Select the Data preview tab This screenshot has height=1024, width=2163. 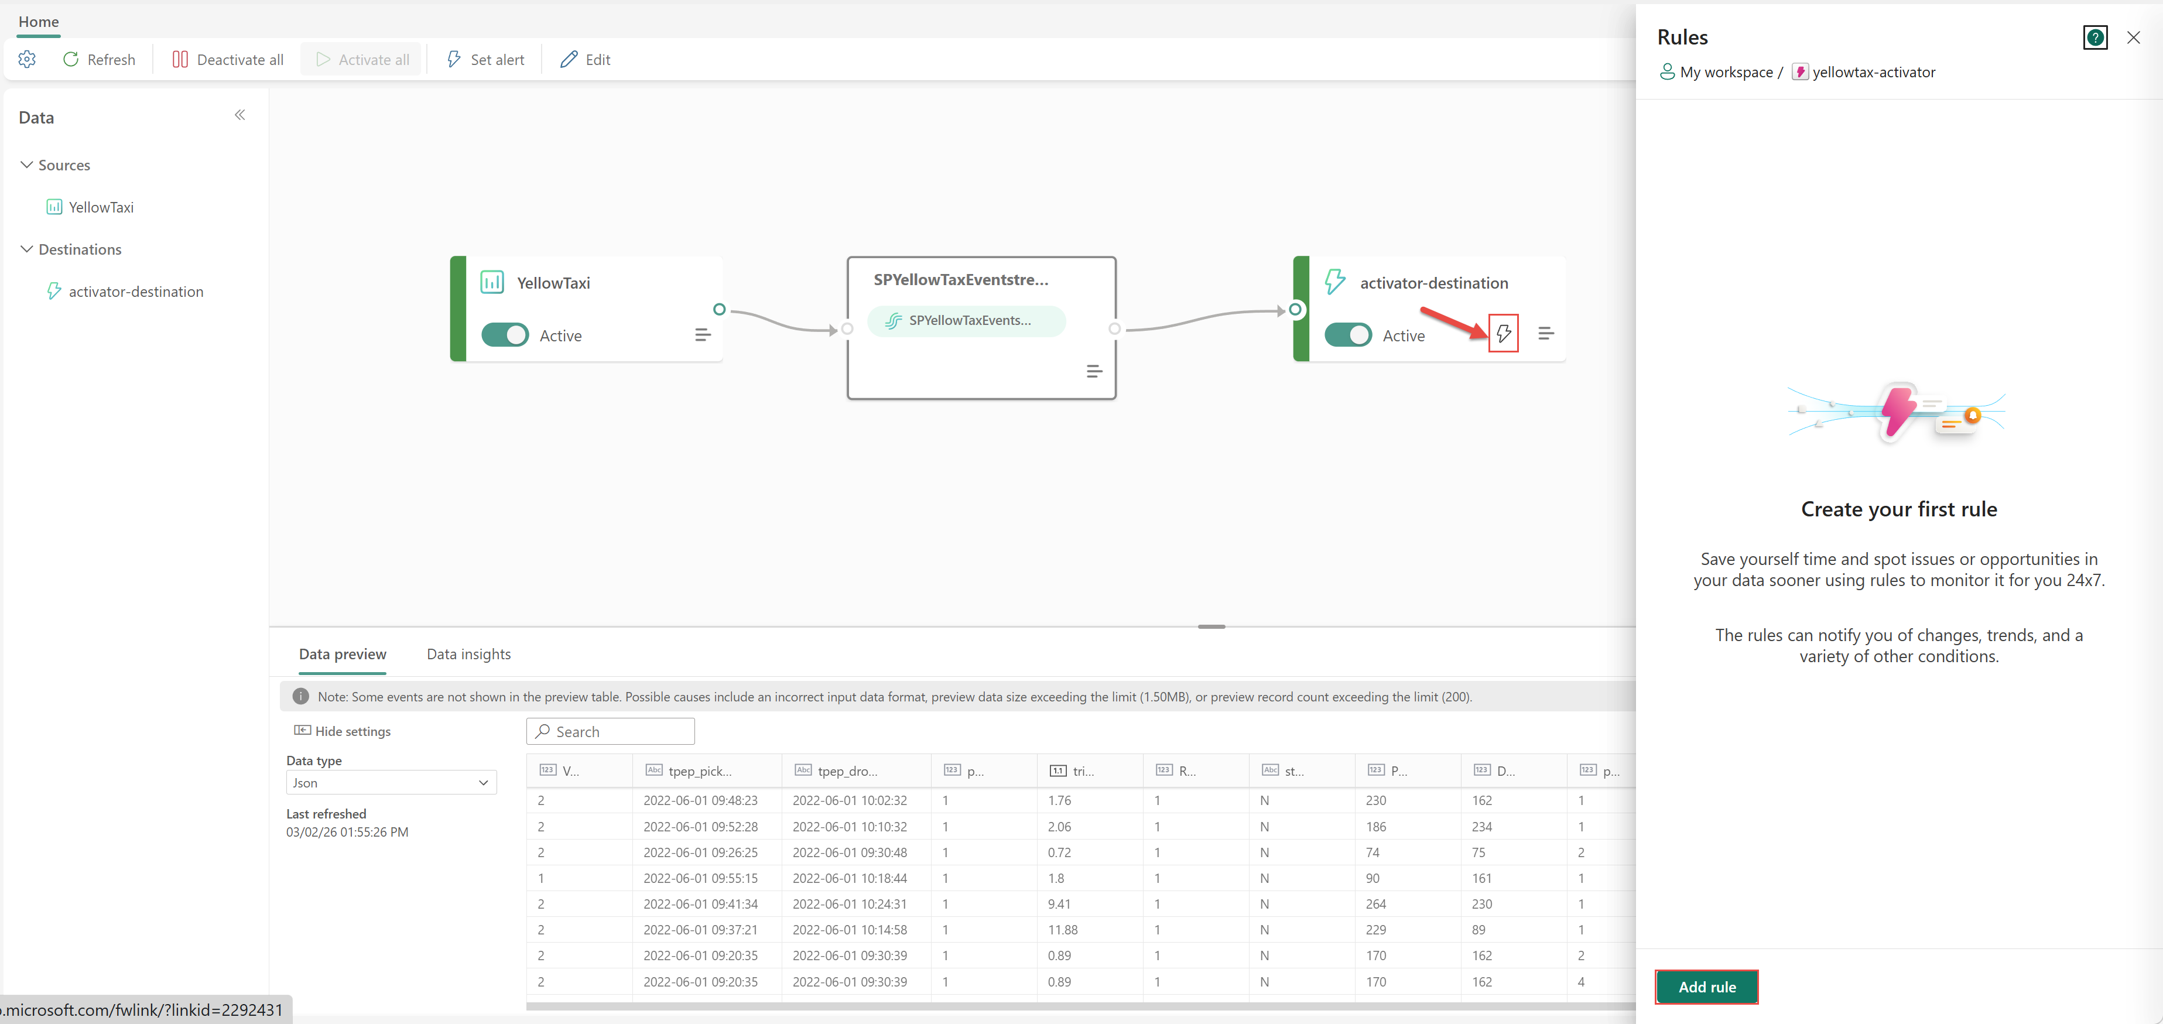pos(343,654)
